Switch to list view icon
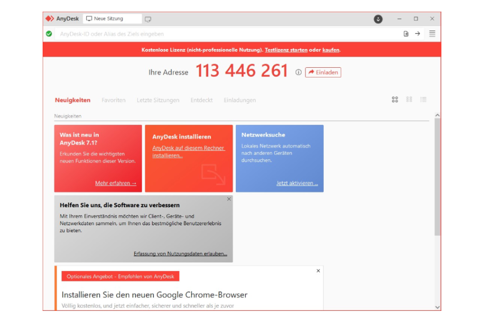Image resolution: width=484 pixels, height=323 pixels. pos(423,99)
